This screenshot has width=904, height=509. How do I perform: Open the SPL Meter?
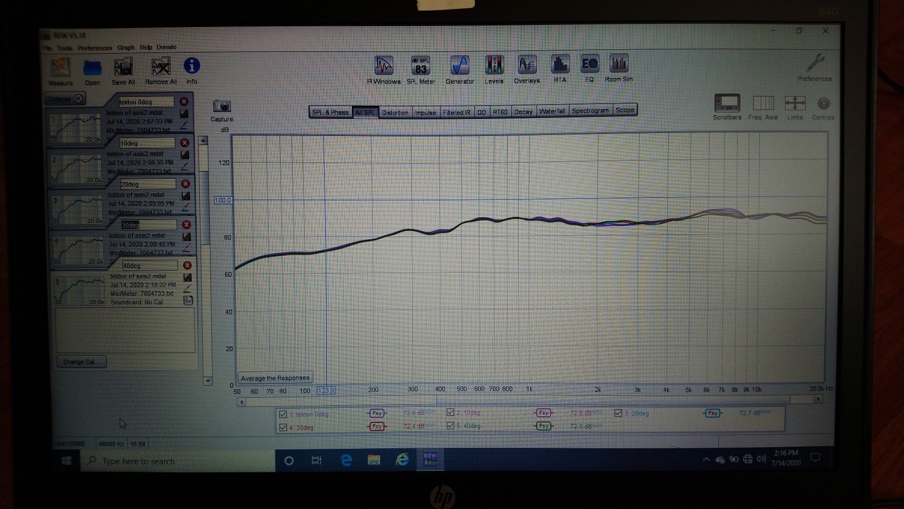pos(421,70)
